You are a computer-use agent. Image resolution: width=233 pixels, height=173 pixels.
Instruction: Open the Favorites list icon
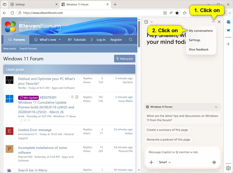coord(185,13)
